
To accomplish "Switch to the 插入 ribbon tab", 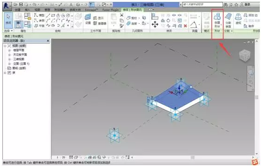I will (27, 10).
